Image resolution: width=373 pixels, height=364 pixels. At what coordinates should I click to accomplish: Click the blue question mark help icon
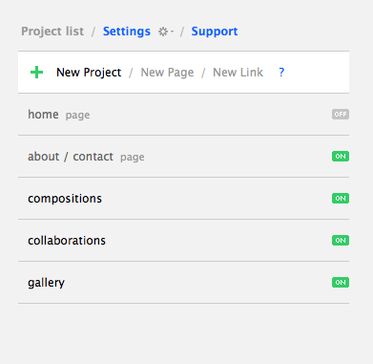(281, 73)
